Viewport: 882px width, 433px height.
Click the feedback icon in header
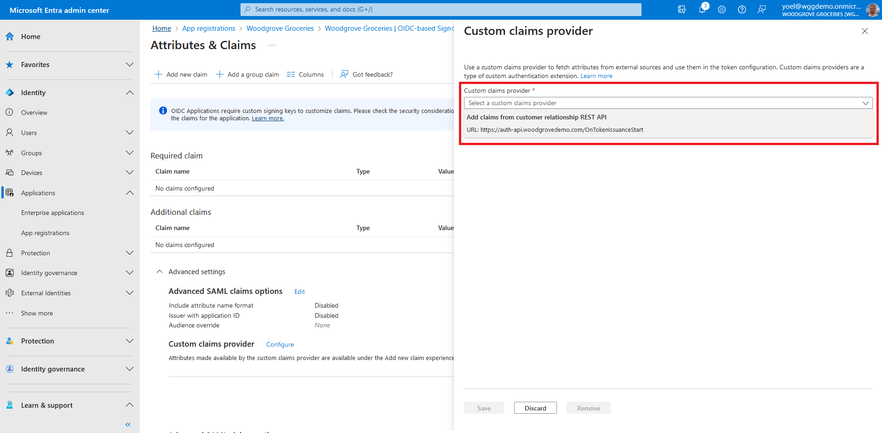point(762,10)
